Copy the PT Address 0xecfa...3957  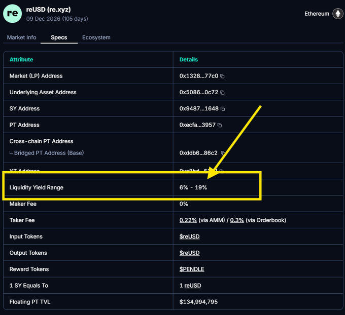click(220, 125)
